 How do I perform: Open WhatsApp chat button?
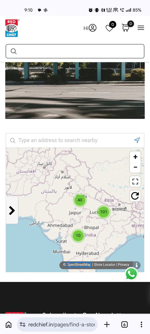click(x=131, y=274)
